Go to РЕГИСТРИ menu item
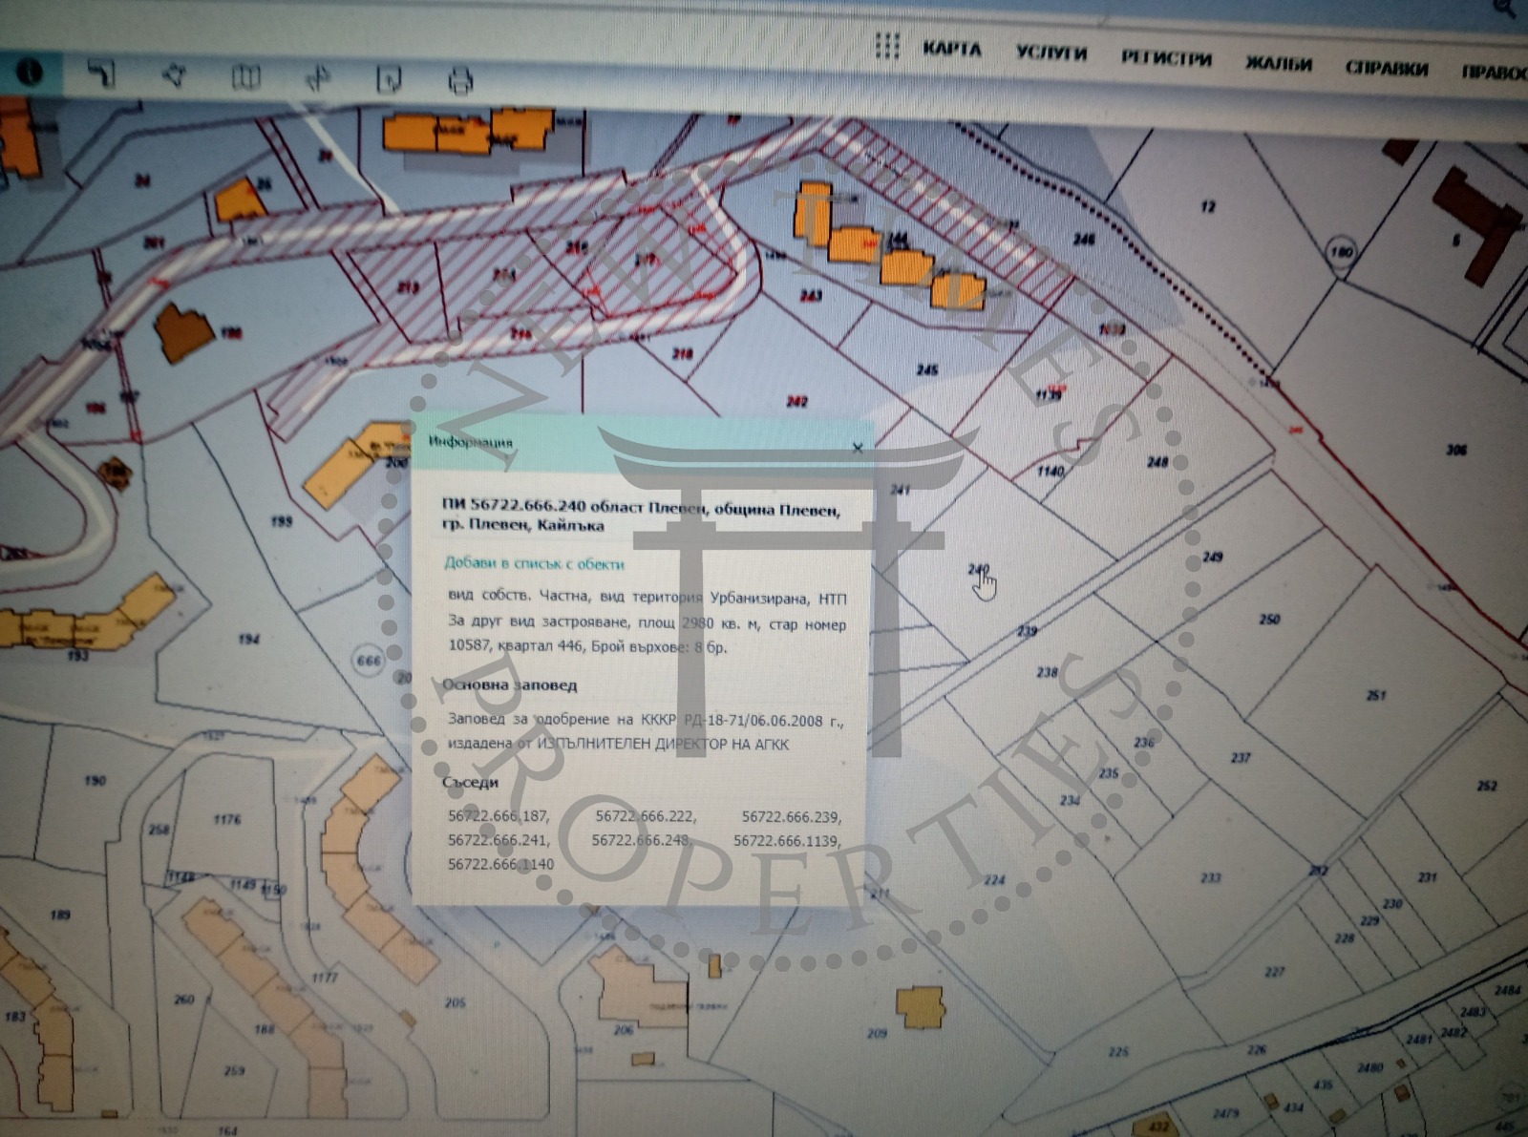The height and width of the screenshot is (1137, 1528). (1165, 58)
